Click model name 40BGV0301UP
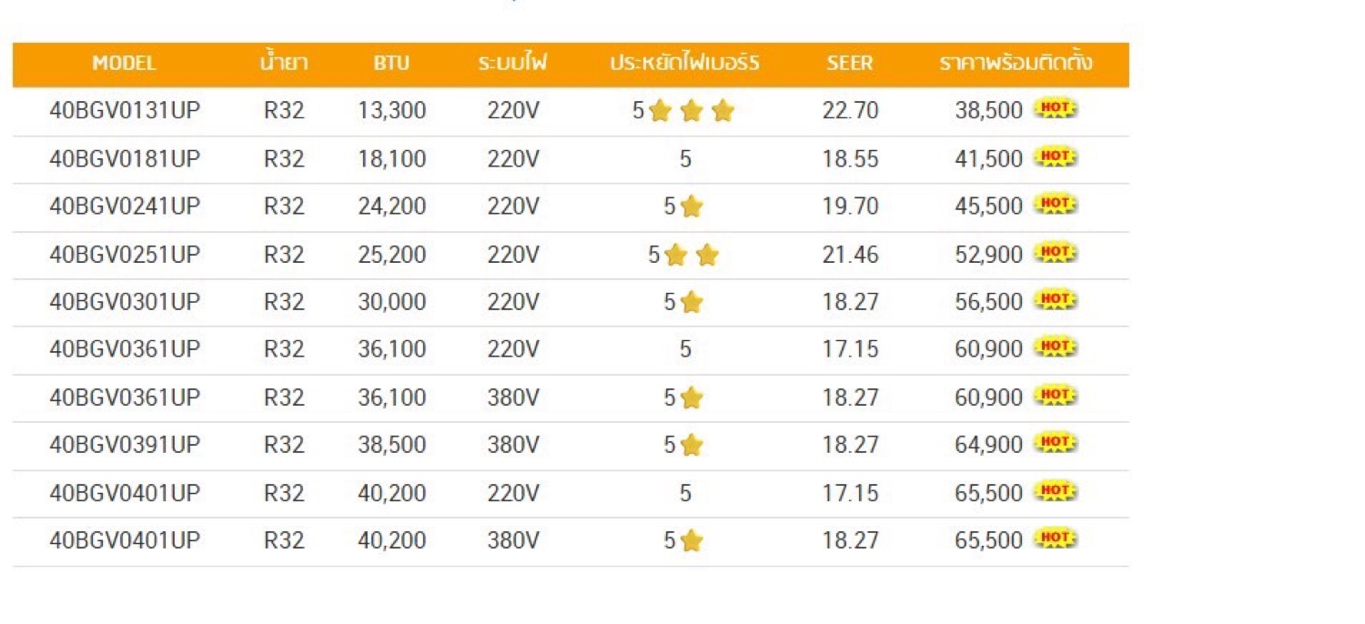 tap(125, 302)
